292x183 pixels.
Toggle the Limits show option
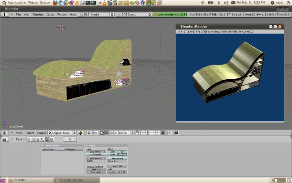[x=112, y=152]
